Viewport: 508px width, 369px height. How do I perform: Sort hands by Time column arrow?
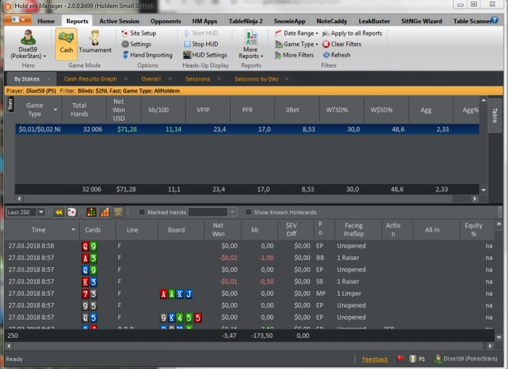tap(73, 230)
